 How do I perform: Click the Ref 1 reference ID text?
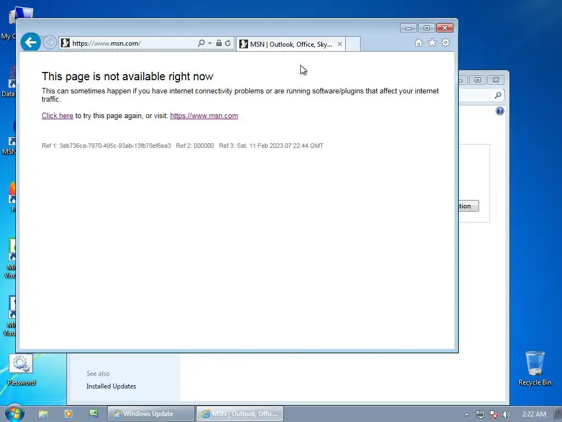106,146
